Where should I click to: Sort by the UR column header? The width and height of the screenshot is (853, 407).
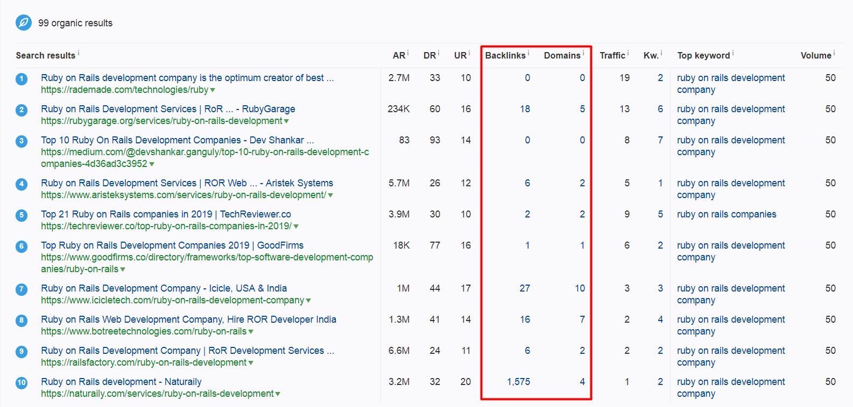click(460, 55)
